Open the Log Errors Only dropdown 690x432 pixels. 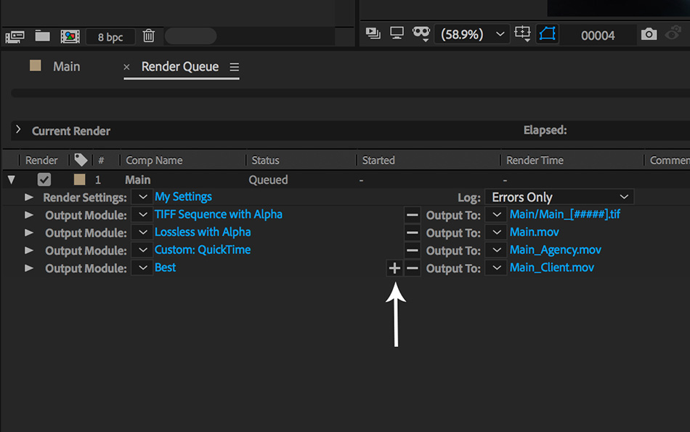pyautogui.click(x=559, y=197)
